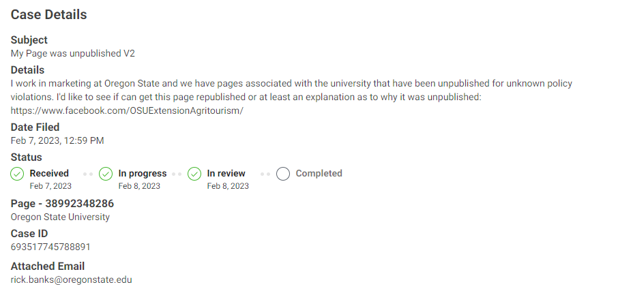
Task: Click the empty circle beside Completed
Action: click(283, 174)
